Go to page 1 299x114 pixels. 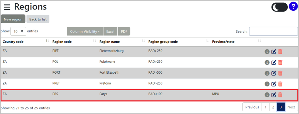pyautogui.click(x=265, y=107)
